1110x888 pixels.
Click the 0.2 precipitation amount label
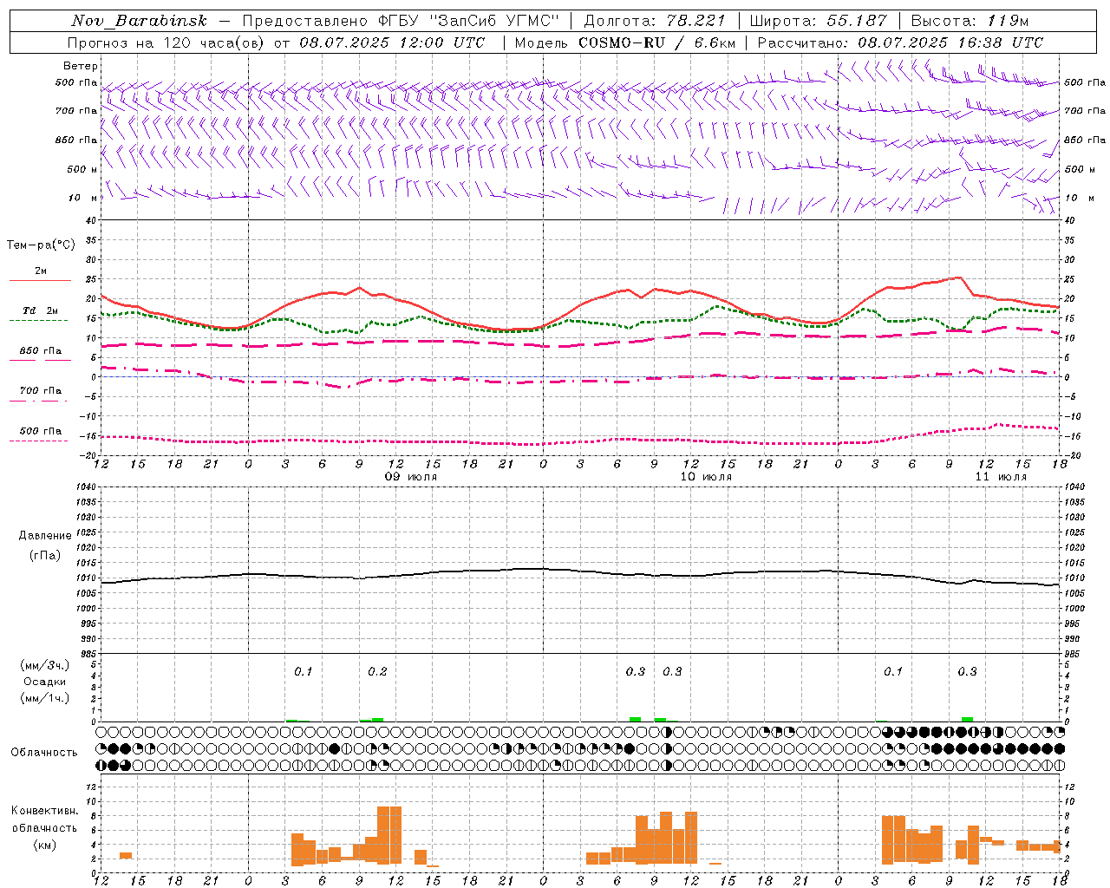pos(377,672)
